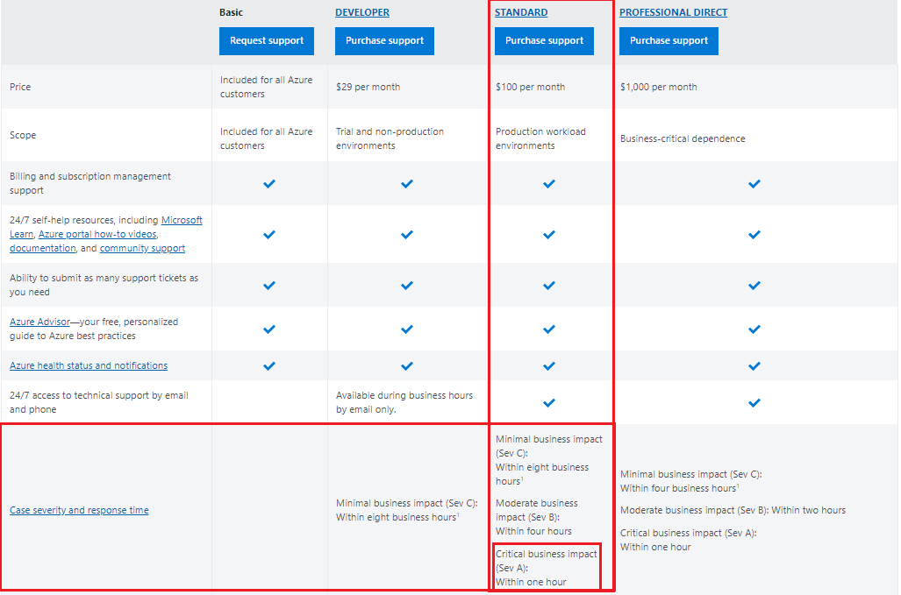This screenshot has width=901, height=595.
Task: Open the DEVELOPER plan heading link
Action: (362, 12)
